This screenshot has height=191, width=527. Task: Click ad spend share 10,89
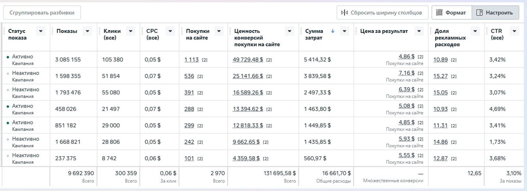pyautogui.click(x=441, y=60)
